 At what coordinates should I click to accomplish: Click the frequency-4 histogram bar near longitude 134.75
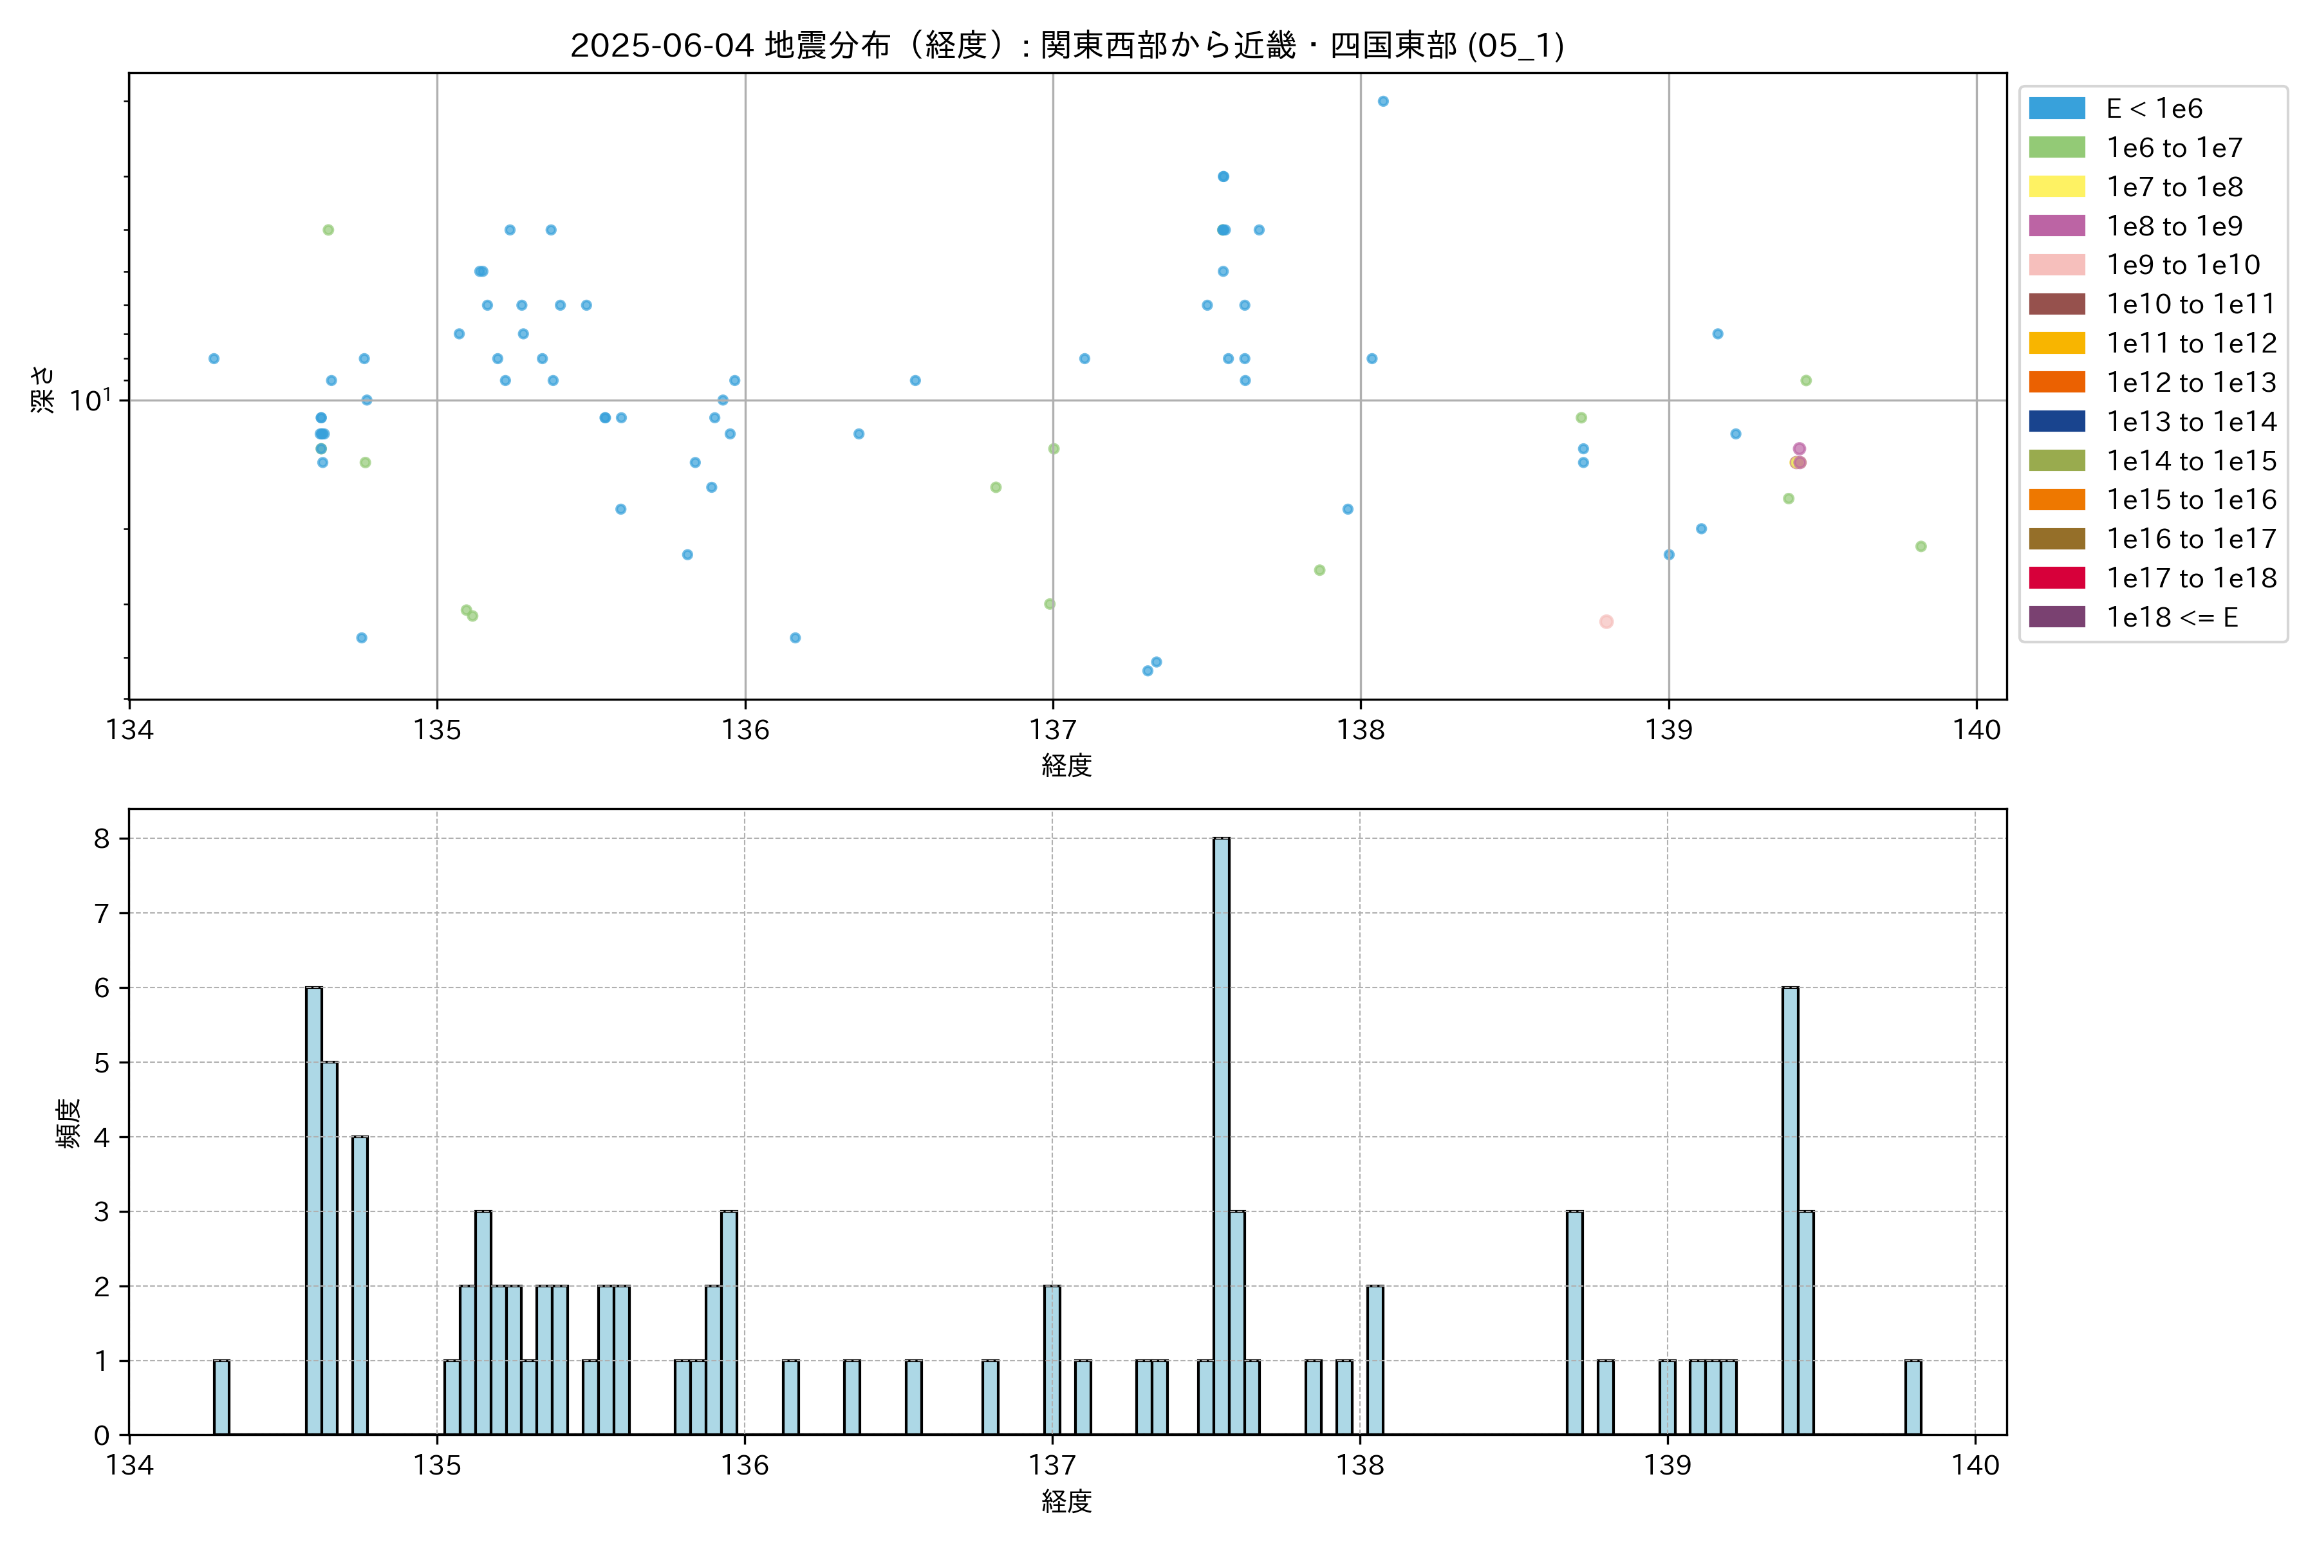[x=360, y=1285]
